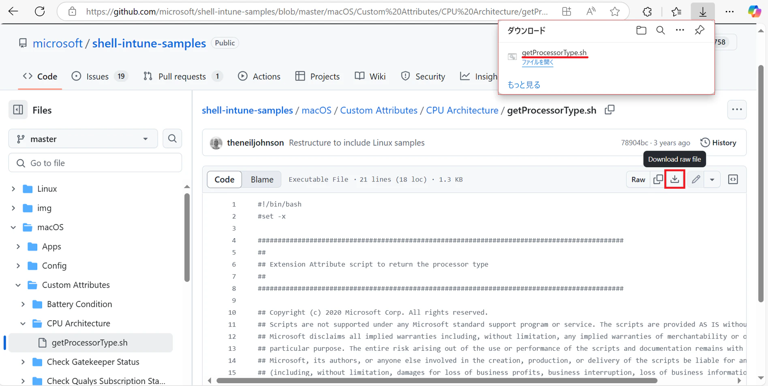
Task: Open the browser Extensions icon
Action: coord(646,11)
